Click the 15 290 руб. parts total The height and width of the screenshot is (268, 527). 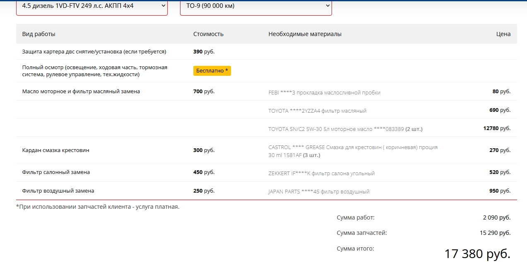coord(495,233)
